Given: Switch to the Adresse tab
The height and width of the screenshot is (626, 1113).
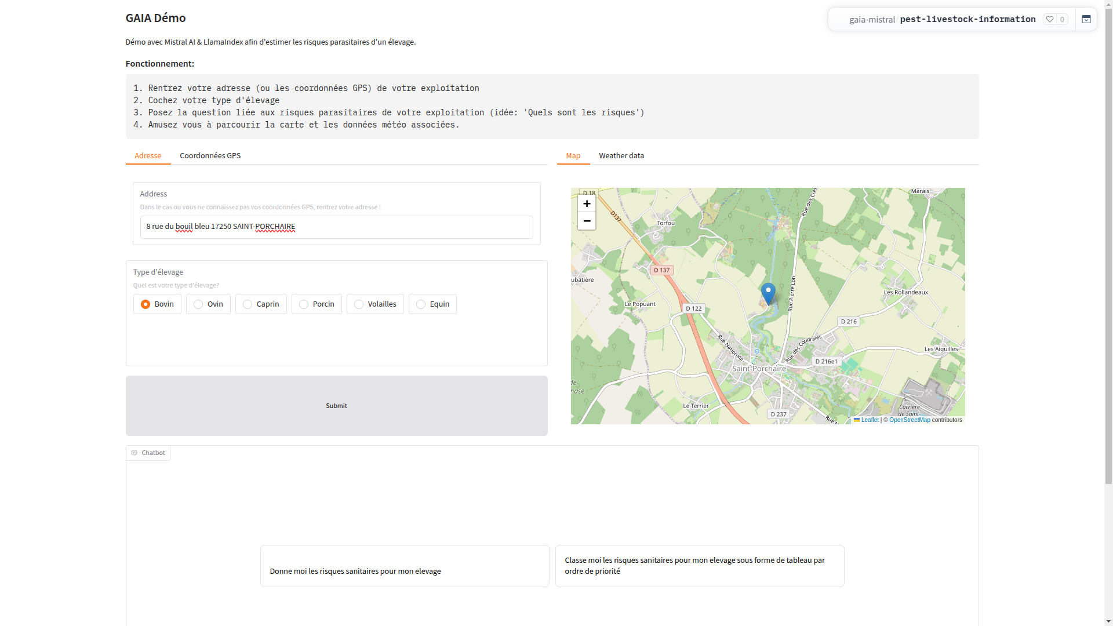Looking at the screenshot, I should (x=148, y=155).
